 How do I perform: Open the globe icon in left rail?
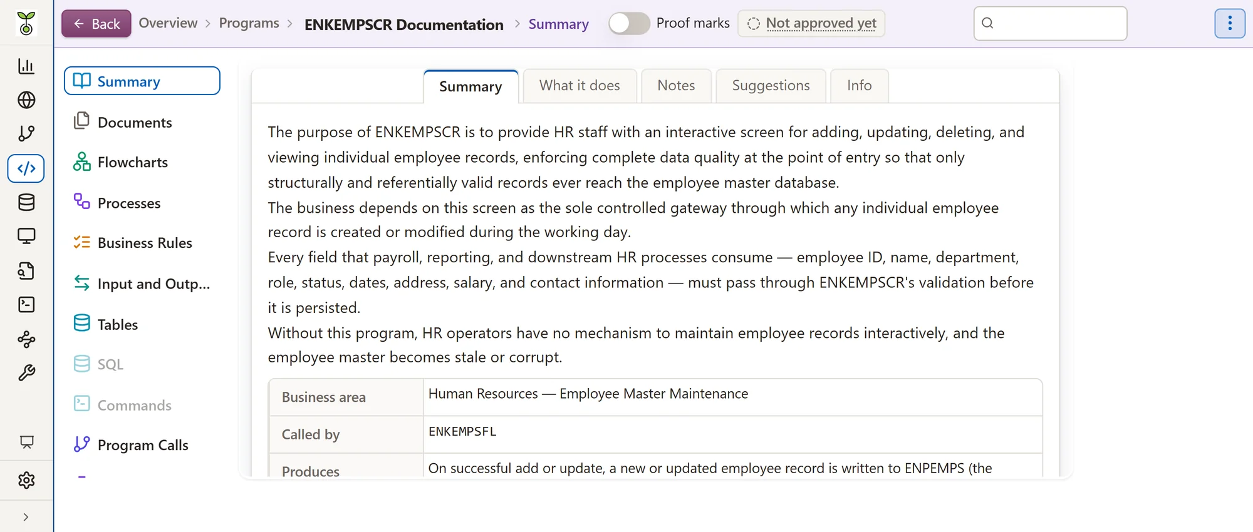26,100
